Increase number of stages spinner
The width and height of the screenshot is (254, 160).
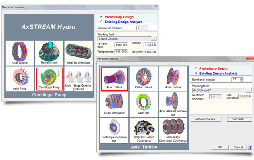[x=242, y=78]
